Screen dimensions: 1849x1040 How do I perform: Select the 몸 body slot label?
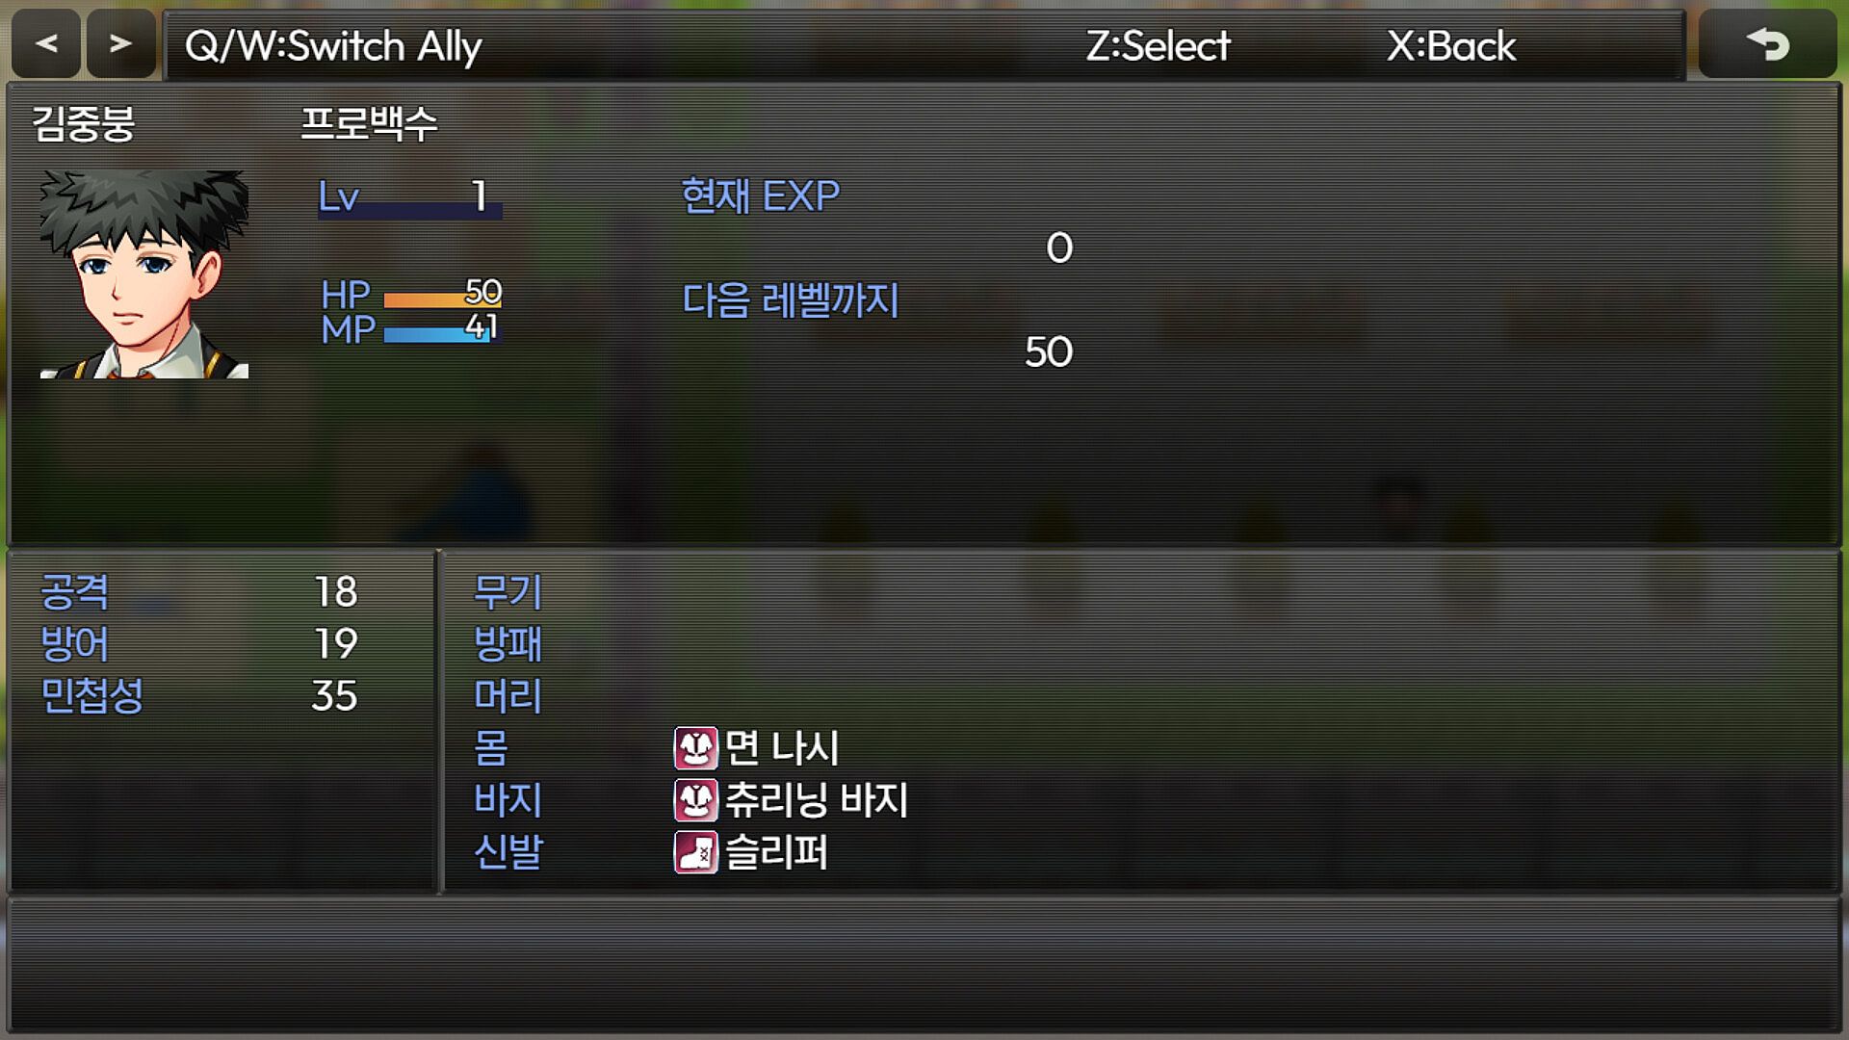[x=491, y=747]
